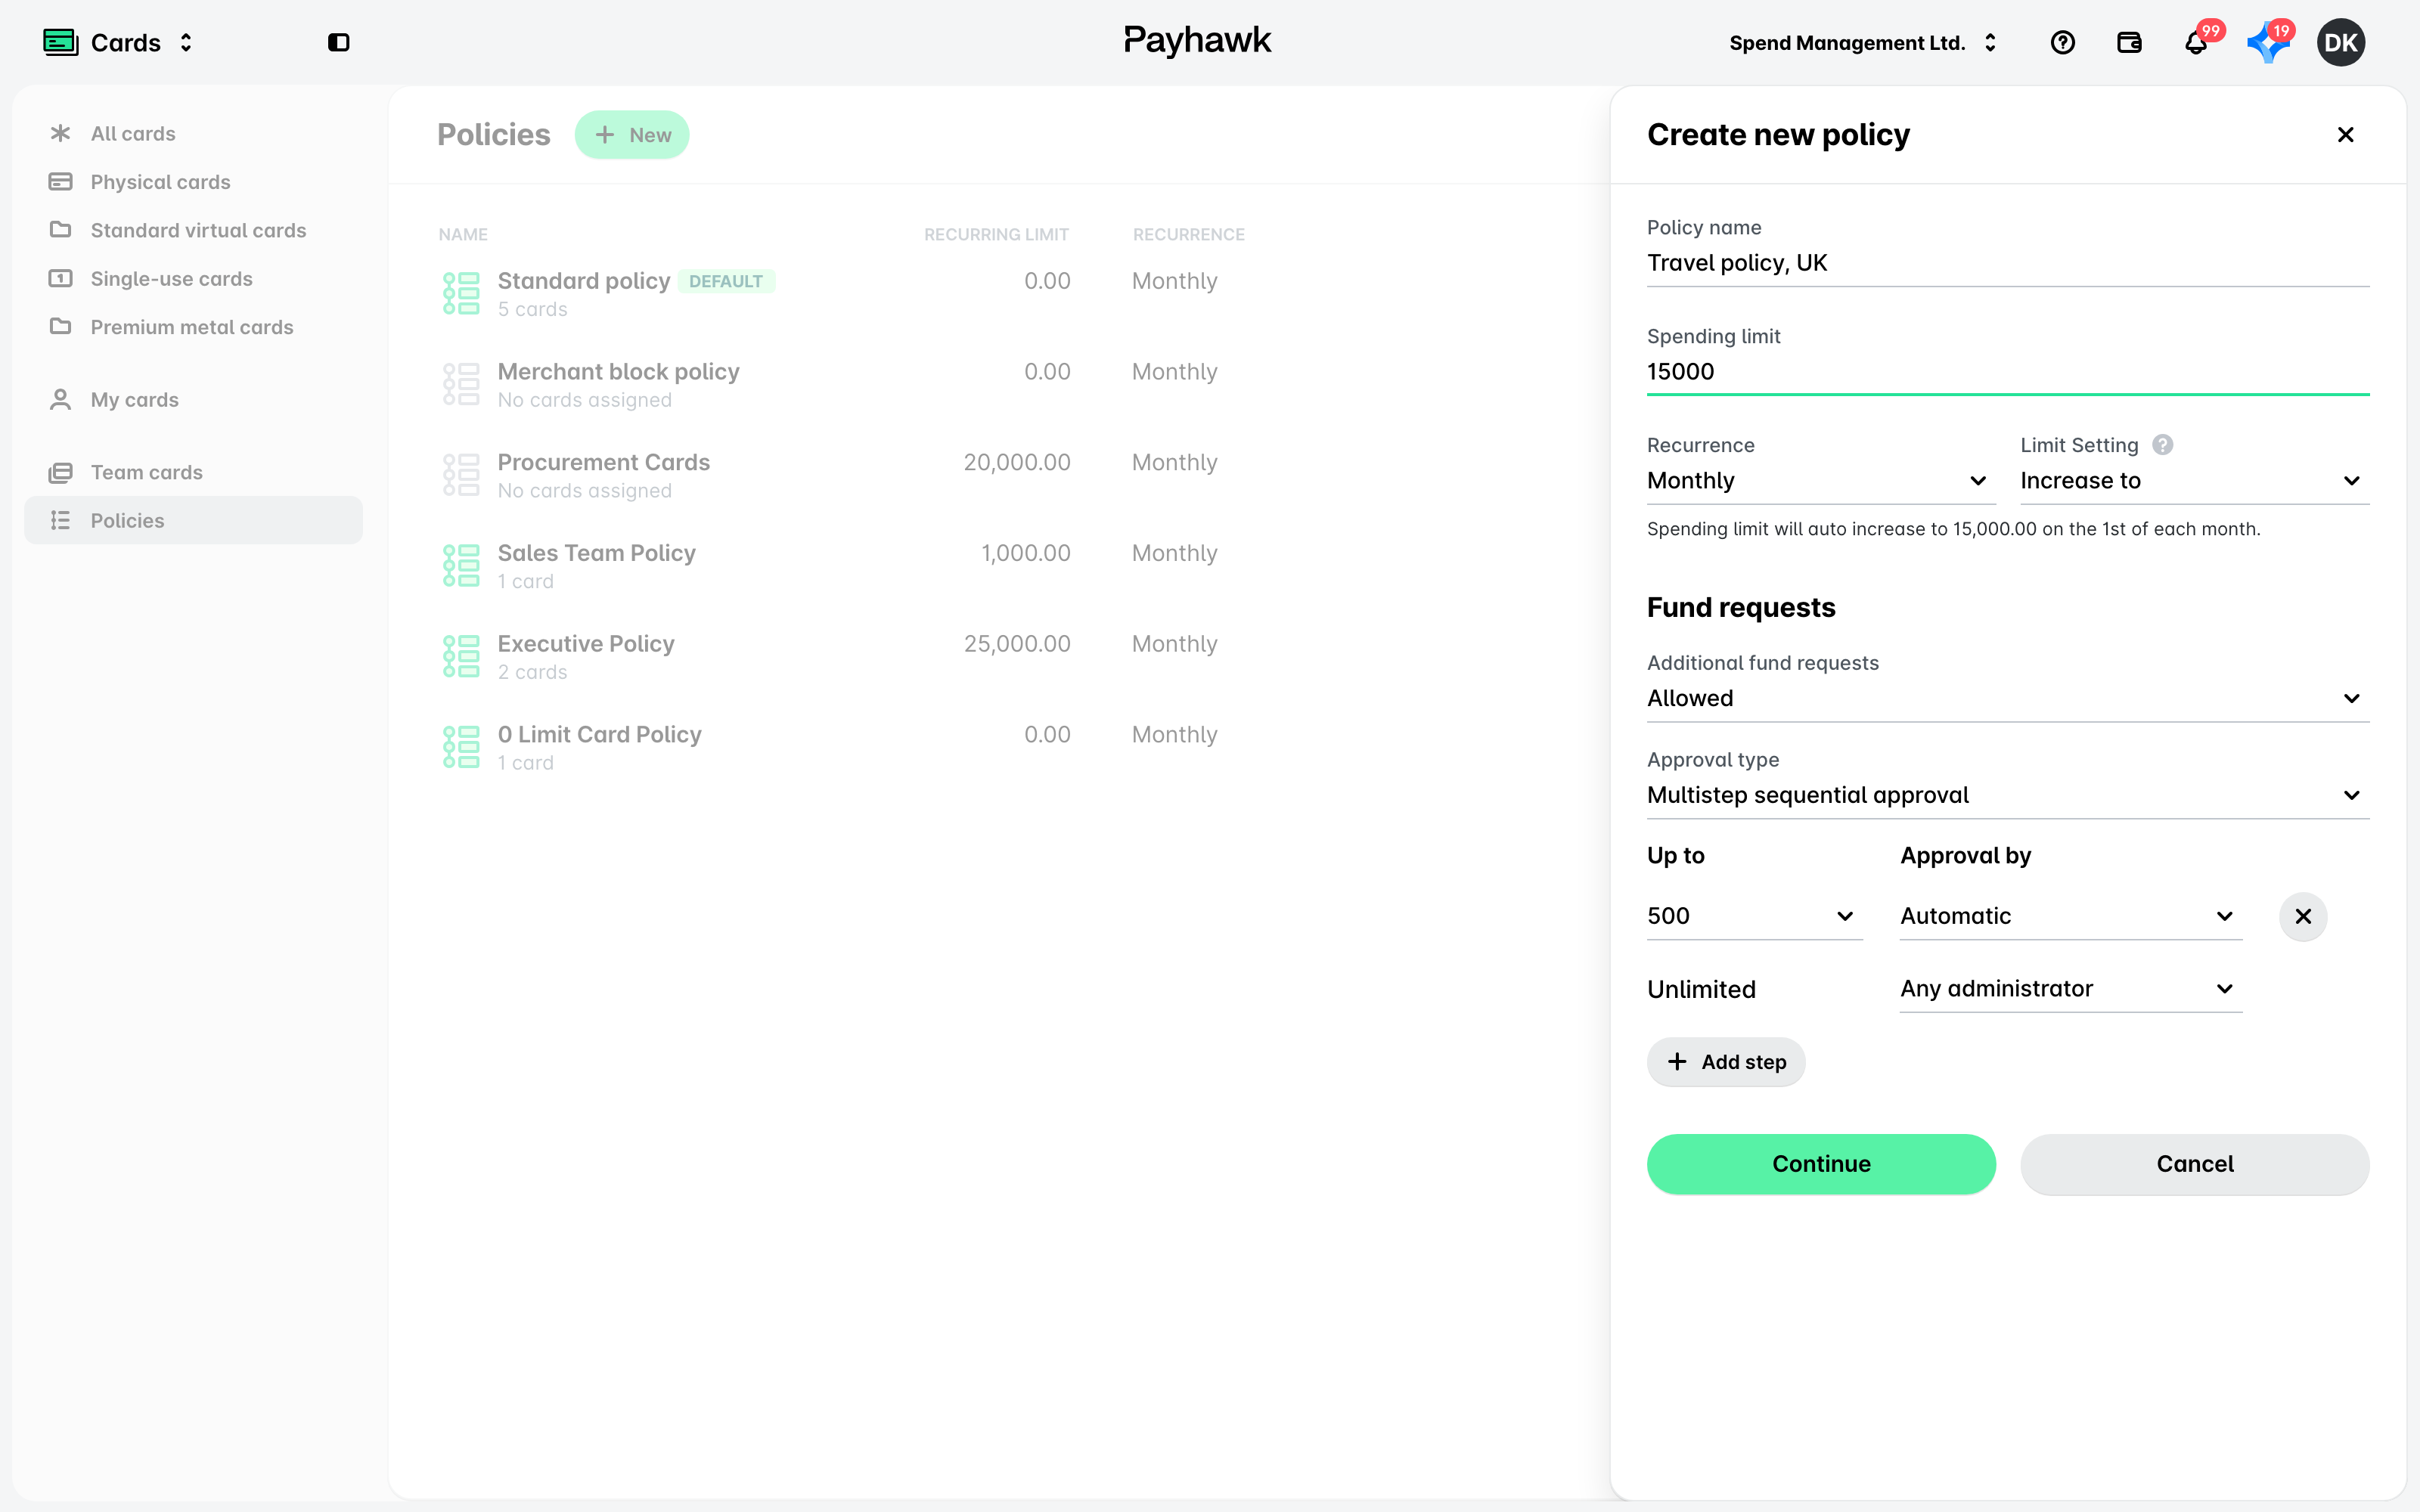Open Premium metal cards

click(193, 327)
